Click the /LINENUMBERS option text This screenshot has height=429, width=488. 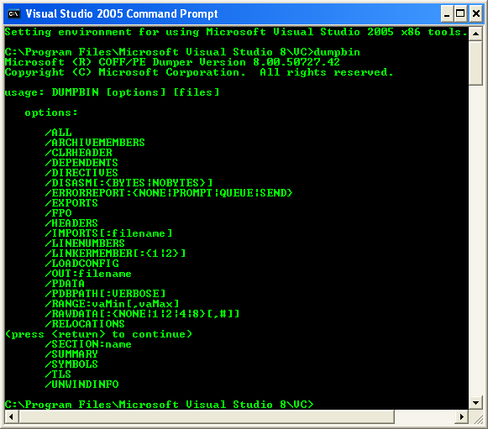point(85,243)
